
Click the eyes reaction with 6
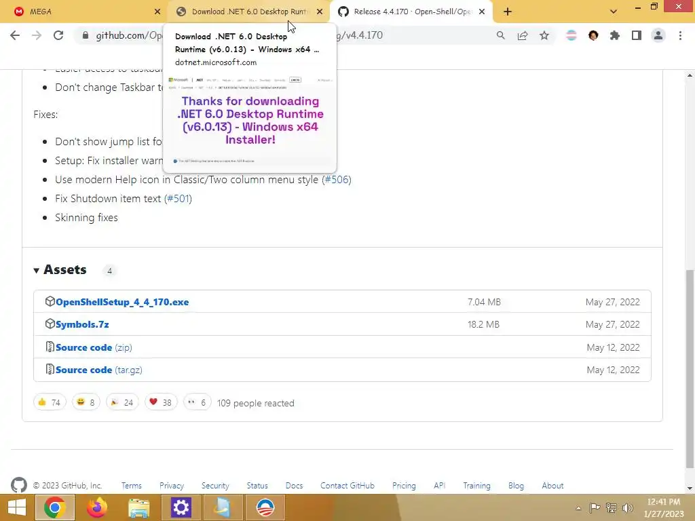point(198,402)
